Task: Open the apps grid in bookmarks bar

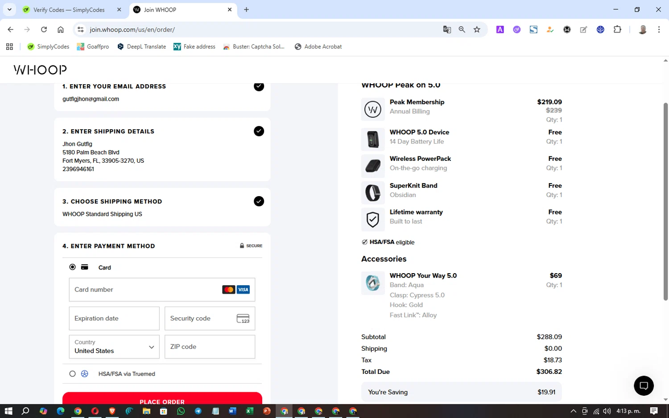Action: (9, 46)
